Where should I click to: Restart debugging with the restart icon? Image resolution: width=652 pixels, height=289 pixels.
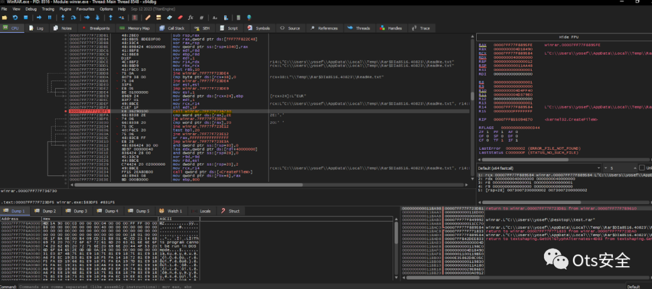point(16,17)
